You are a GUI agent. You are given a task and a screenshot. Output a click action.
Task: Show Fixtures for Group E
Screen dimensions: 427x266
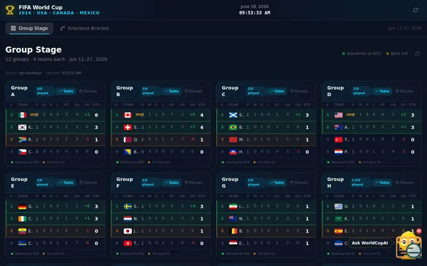[88, 182]
